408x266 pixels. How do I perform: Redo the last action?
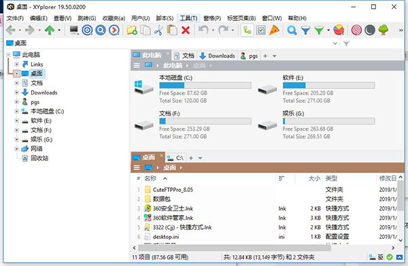[x=223, y=30]
